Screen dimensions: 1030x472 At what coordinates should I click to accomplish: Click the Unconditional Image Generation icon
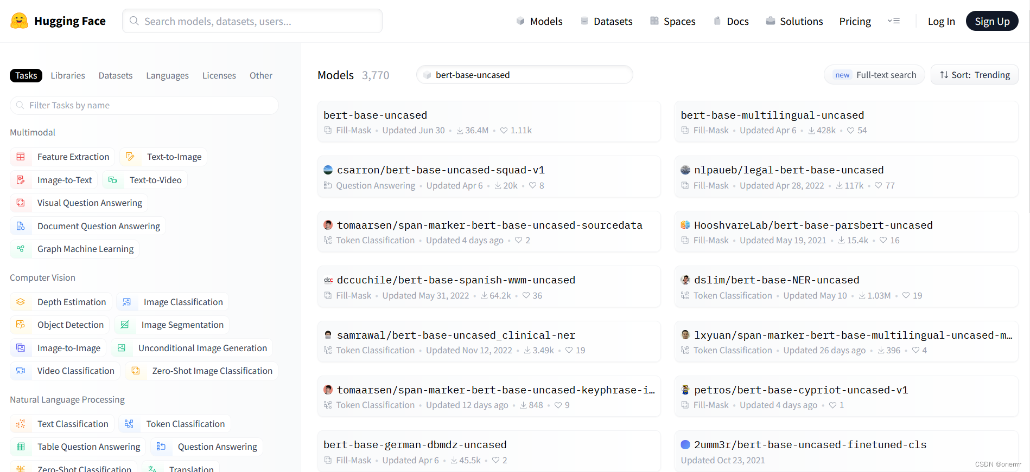pos(122,348)
